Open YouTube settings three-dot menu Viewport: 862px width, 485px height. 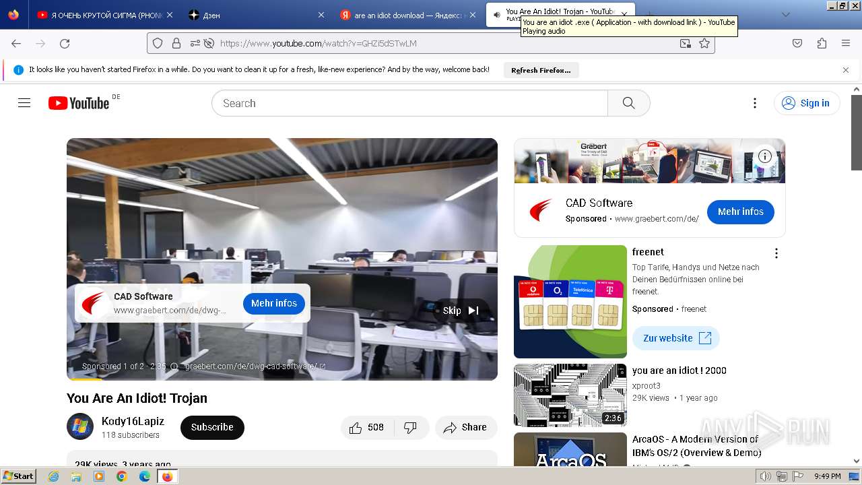click(x=755, y=103)
